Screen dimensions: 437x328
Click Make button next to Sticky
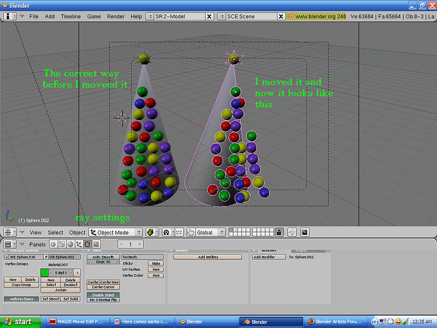tap(156, 263)
